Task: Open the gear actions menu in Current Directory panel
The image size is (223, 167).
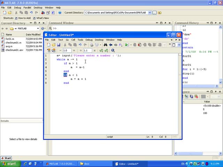Action: click(x=43, y=29)
